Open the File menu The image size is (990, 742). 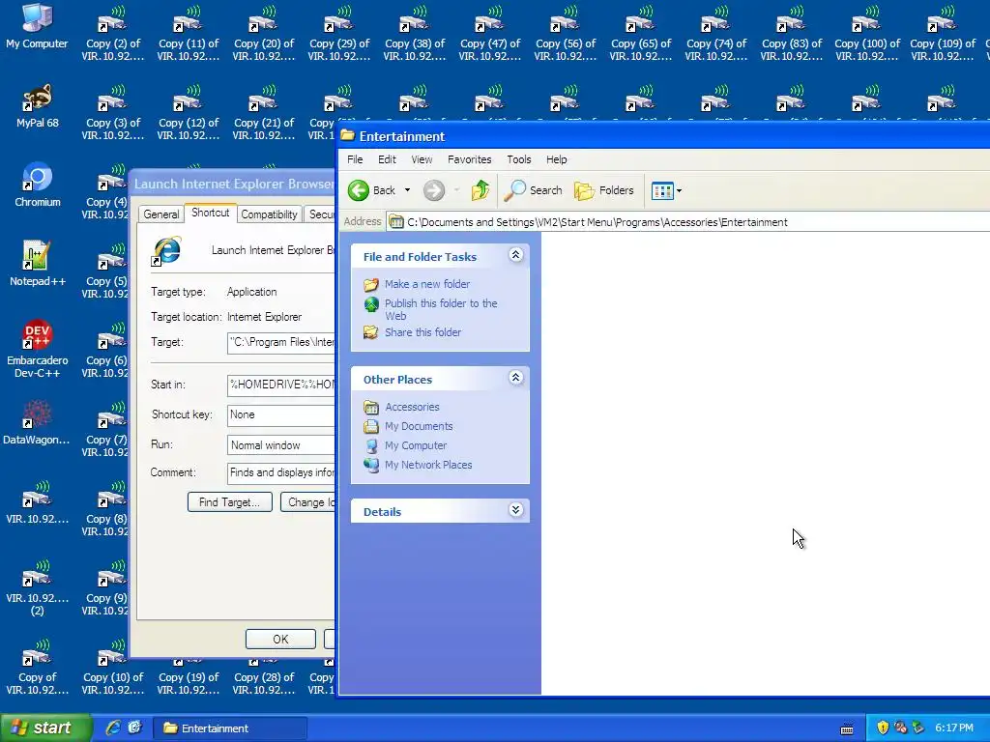[355, 159]
